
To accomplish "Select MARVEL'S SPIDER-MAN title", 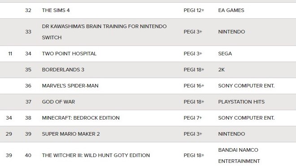I will (x=70, y=86).
